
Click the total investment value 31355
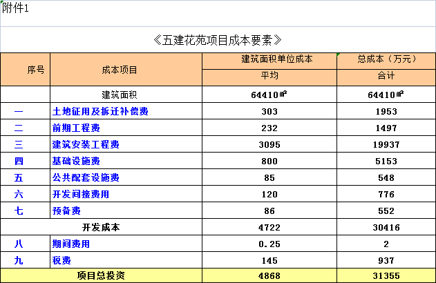coord(386,275)
